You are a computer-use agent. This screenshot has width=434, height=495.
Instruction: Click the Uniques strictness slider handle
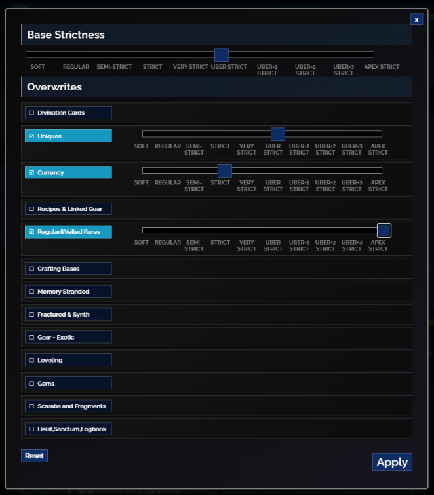(278, 134)
